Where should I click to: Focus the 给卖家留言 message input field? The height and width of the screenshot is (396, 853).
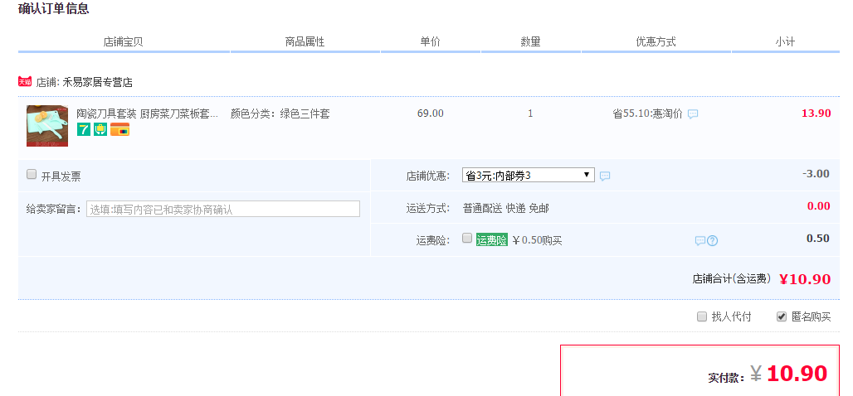pyautogui.click(x=223, y=209)
